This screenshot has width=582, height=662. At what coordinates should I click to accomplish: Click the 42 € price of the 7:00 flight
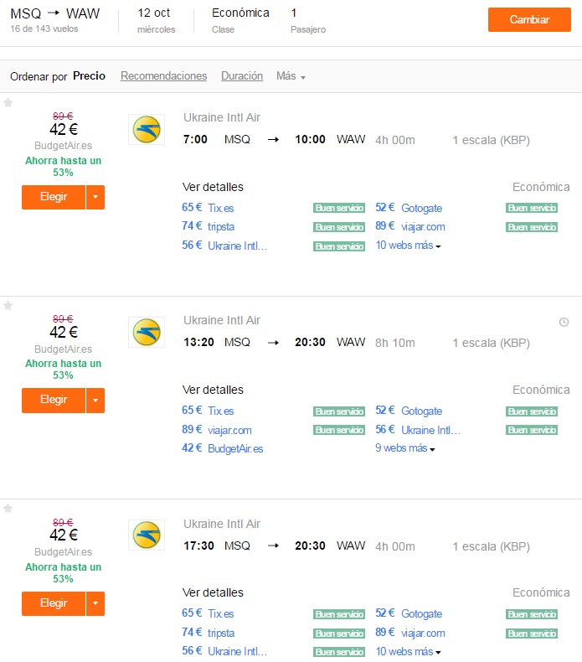[64, 130]
